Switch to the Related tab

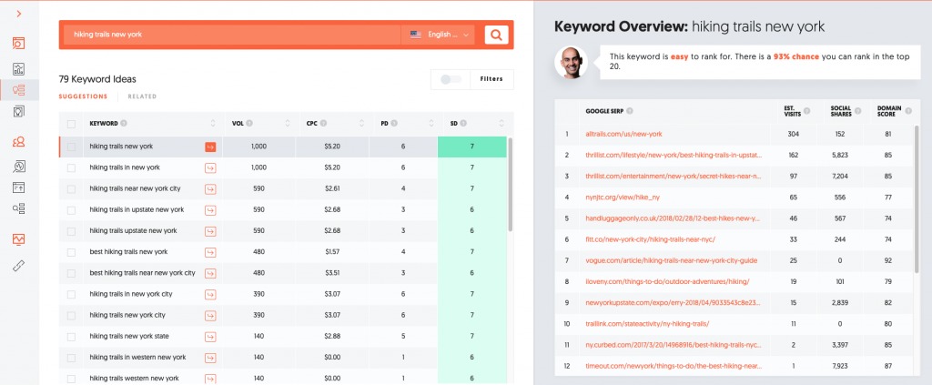pyautogui.click(x=142, y=96)
